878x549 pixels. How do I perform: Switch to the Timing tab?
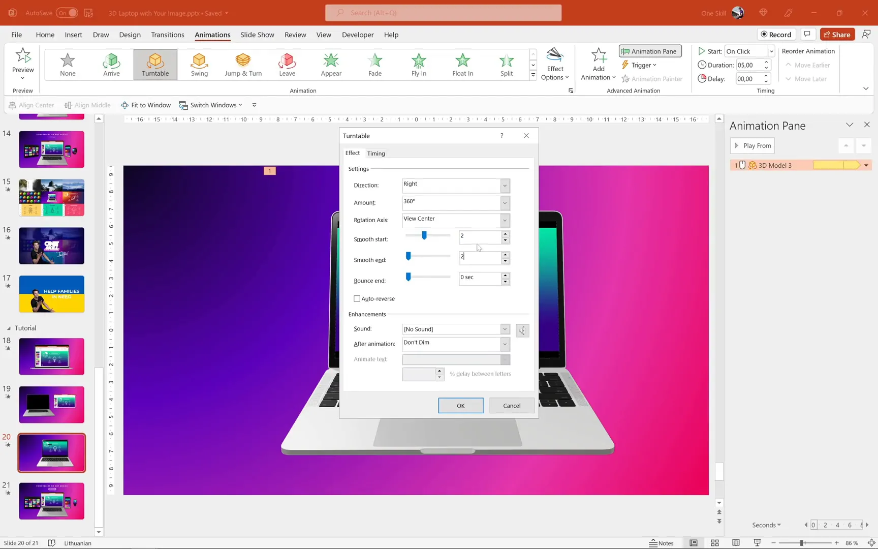point(376,154)
